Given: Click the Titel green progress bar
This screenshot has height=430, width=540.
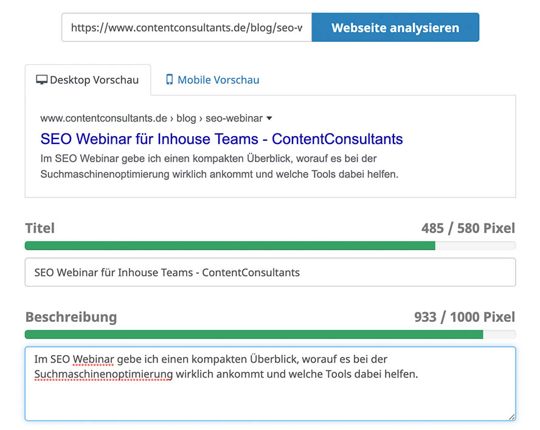Looking at the screenshot, I should pyautogui.click(x=230, y=246).
